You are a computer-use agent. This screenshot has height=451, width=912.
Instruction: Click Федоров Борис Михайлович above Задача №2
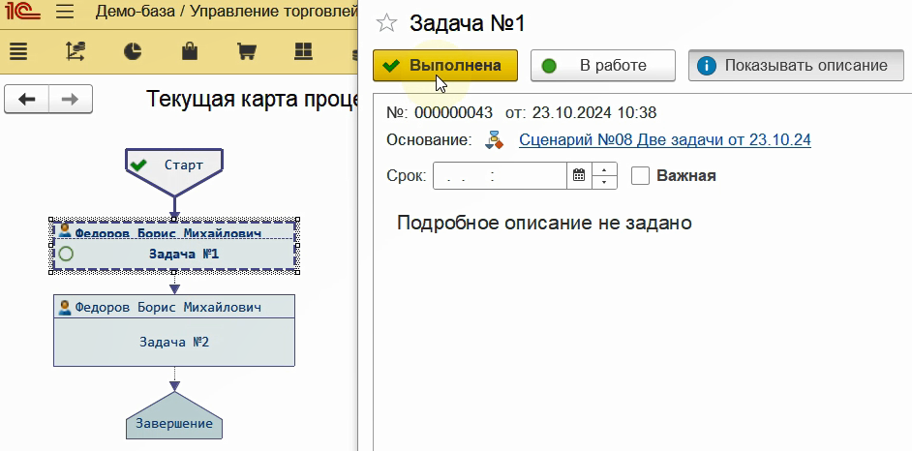(168, 307)
